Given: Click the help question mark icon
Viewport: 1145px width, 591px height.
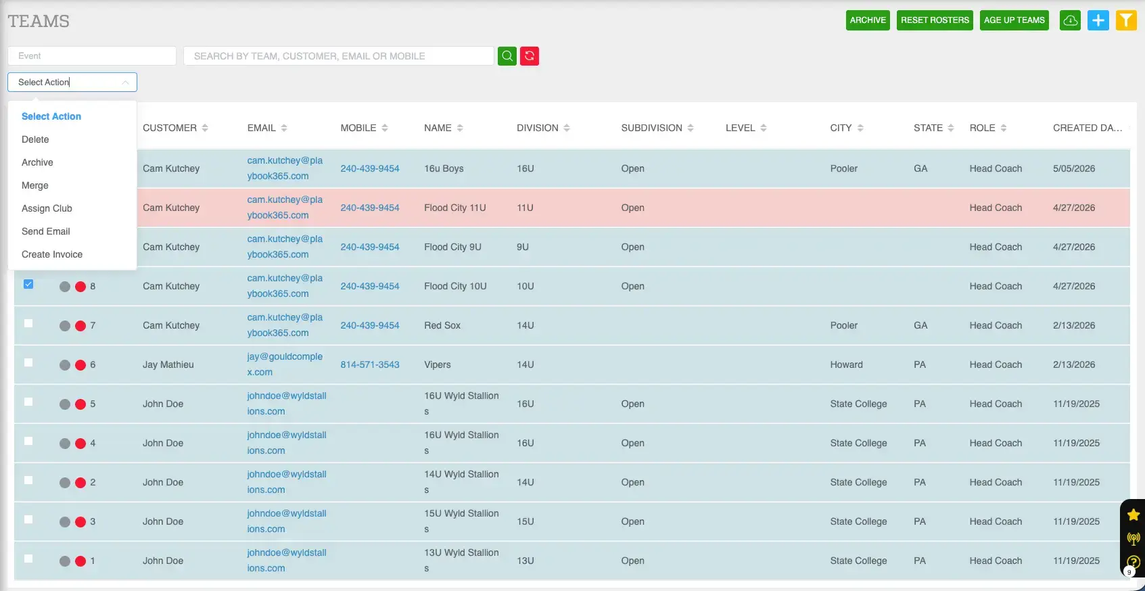Looking at the screenshot, I should click(x=1134, y=562).
